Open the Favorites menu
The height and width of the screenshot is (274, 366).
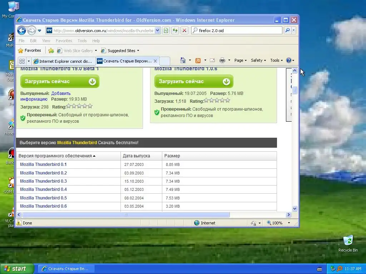tap(64, 41)
